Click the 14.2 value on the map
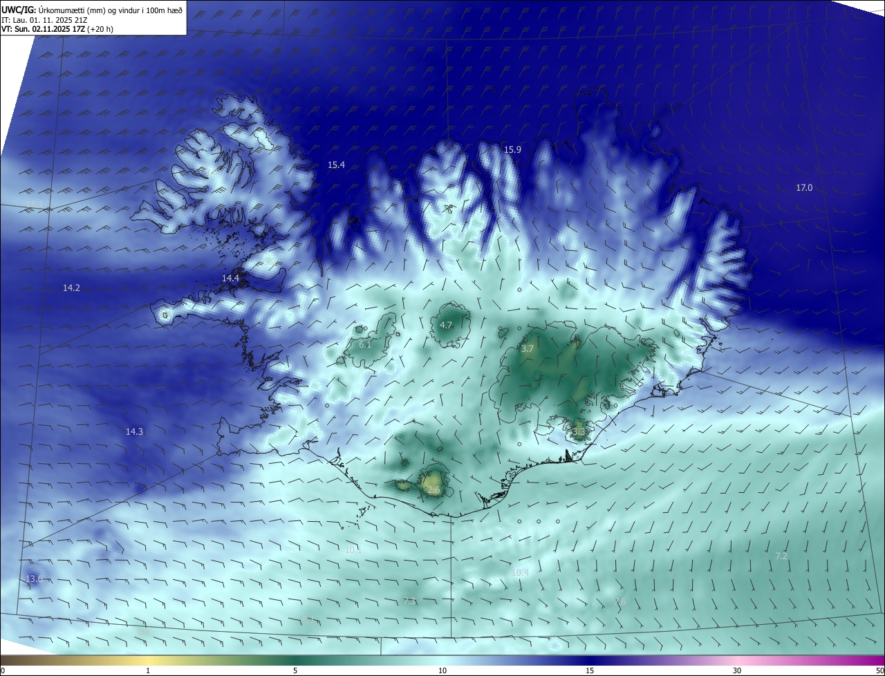The image size is (885, 676). 71,288
